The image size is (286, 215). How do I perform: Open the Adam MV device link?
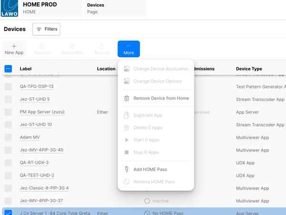click(30, 137)
